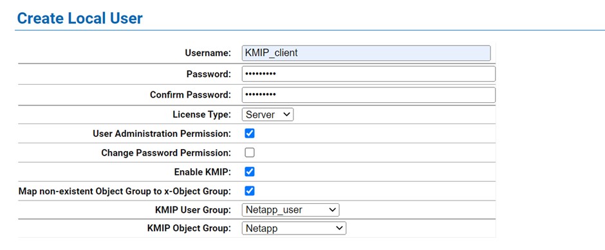Click the Username input field
The width and height of the screenshot is (605, 250).
pos(366,53)
